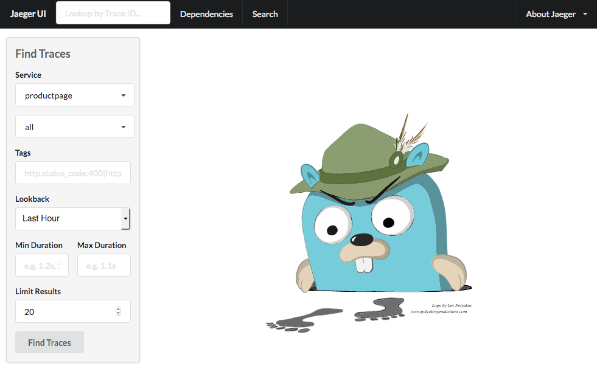Click the Limit Results stepper arrows
The image size is (597, 366).
click(119, 311)
